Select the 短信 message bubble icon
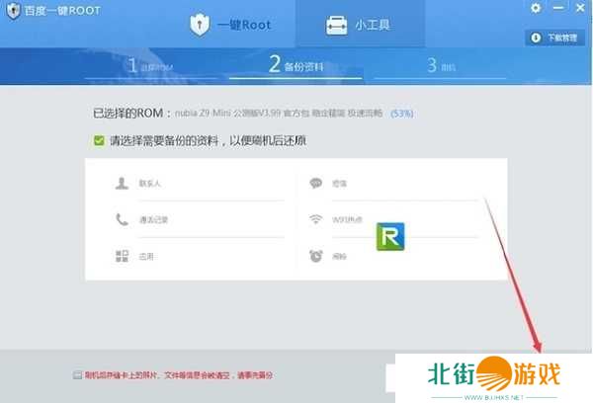593x403 pixels. 316,183
